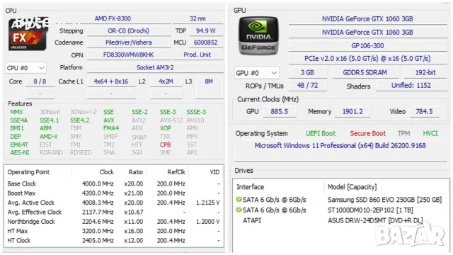Click the 94.9 W TDP value

pos(206,30)
